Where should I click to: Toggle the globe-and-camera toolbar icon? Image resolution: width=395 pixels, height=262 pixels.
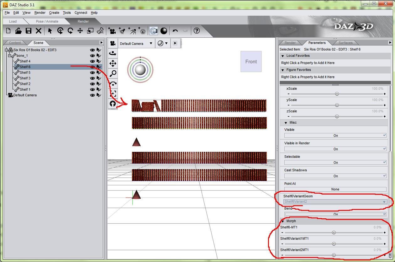(154, 31)
